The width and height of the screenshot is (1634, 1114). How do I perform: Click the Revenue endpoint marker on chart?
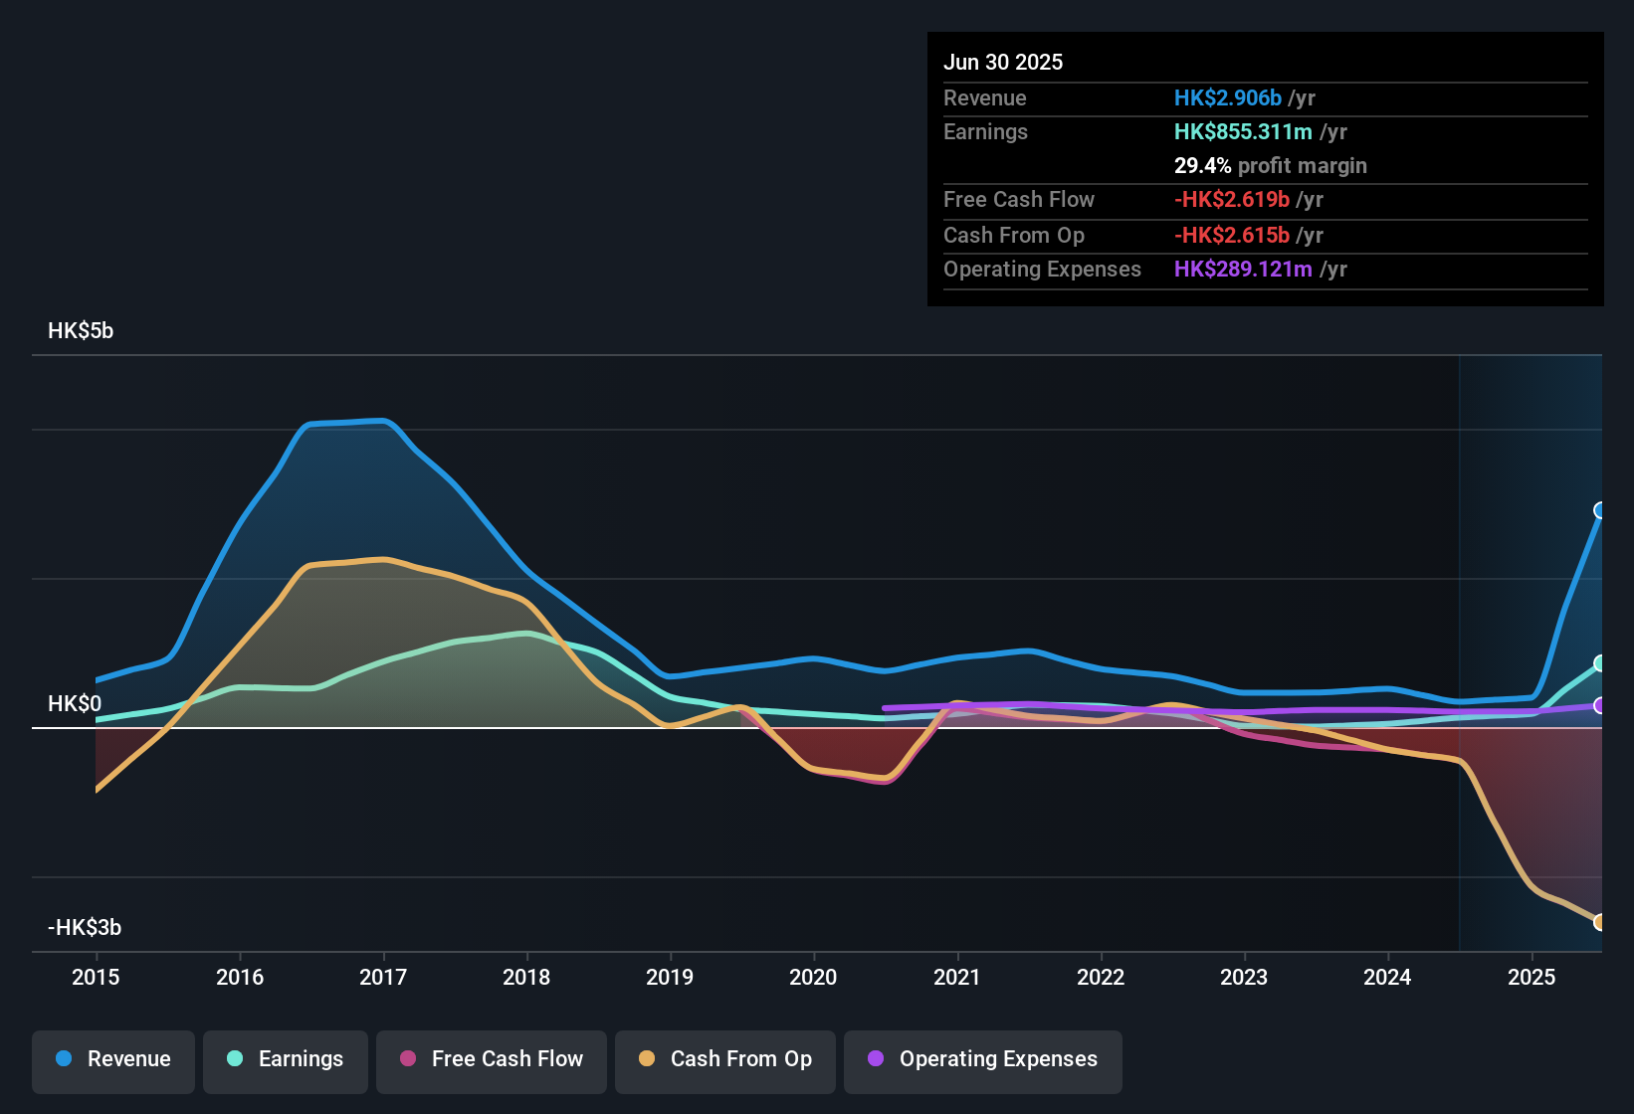[x=1600, y=510]
